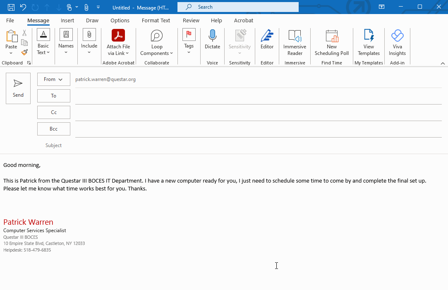Switch to the Draw tab
Screen dimensions: 448x290
tap(92, 21)
